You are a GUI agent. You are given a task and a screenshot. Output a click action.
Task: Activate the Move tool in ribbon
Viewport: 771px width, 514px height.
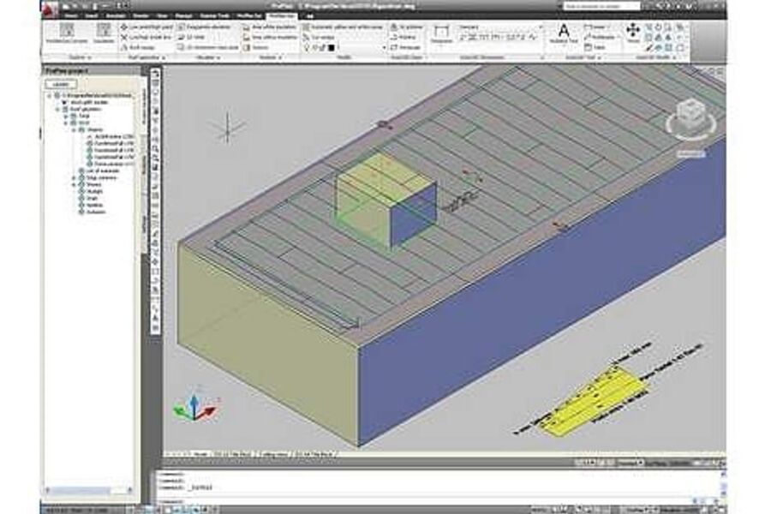click(633, 33)
